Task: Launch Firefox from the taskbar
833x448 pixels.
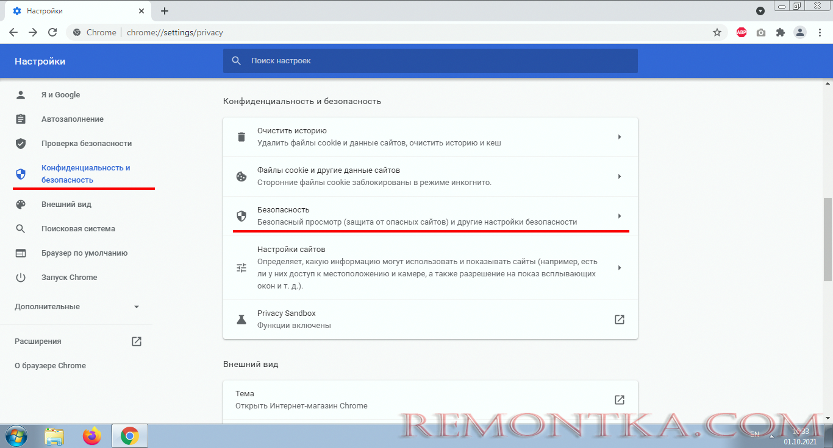Action: 91,436
